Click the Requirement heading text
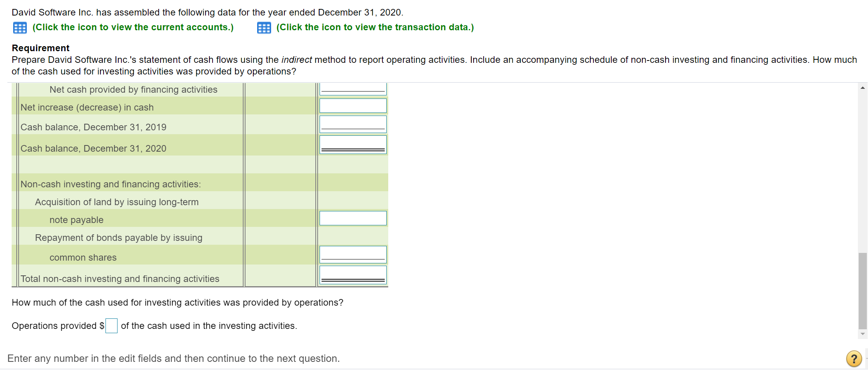The width and height of the screenshot is (868, 370). [x=40, y=48]
